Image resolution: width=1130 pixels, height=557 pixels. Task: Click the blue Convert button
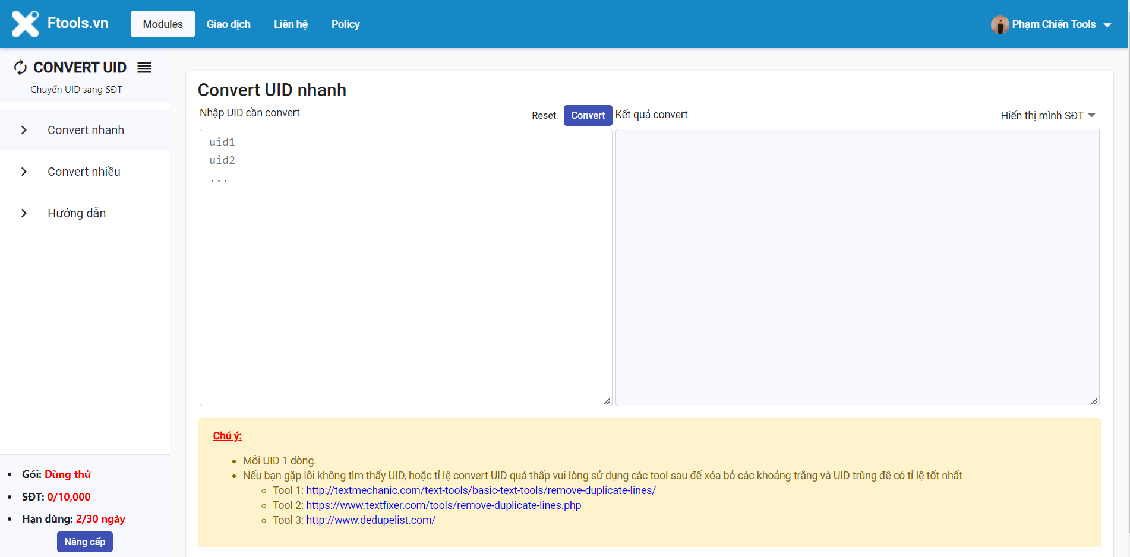tap(588, 115)
